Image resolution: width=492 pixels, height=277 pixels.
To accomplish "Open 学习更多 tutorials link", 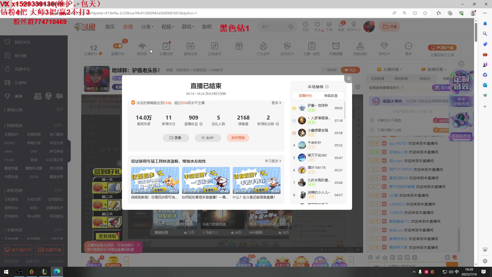I will click(273, 161).
